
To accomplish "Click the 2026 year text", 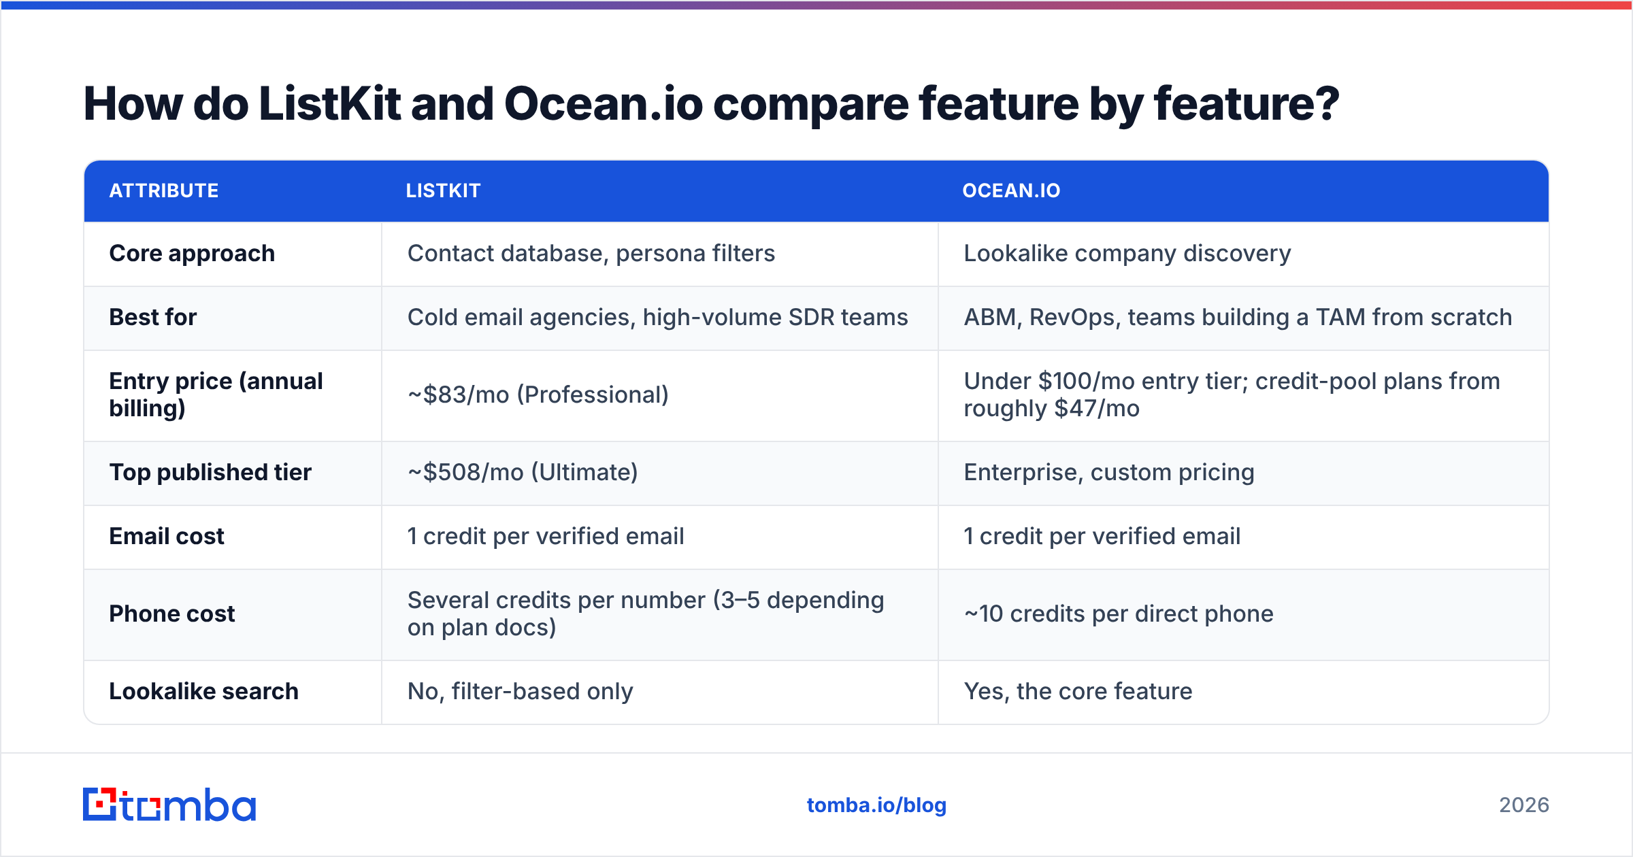I will coord(1524,805).
